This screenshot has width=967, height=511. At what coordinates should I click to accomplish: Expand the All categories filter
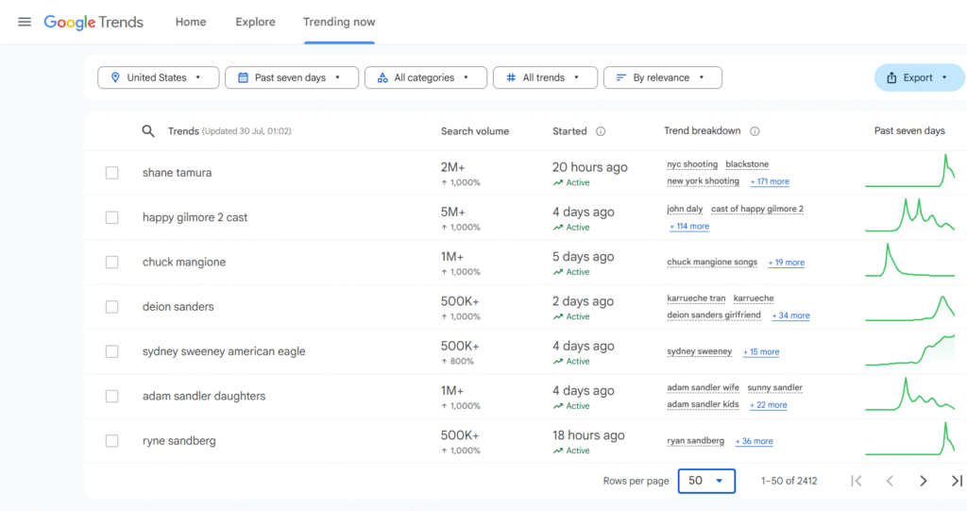click(426, 77)
